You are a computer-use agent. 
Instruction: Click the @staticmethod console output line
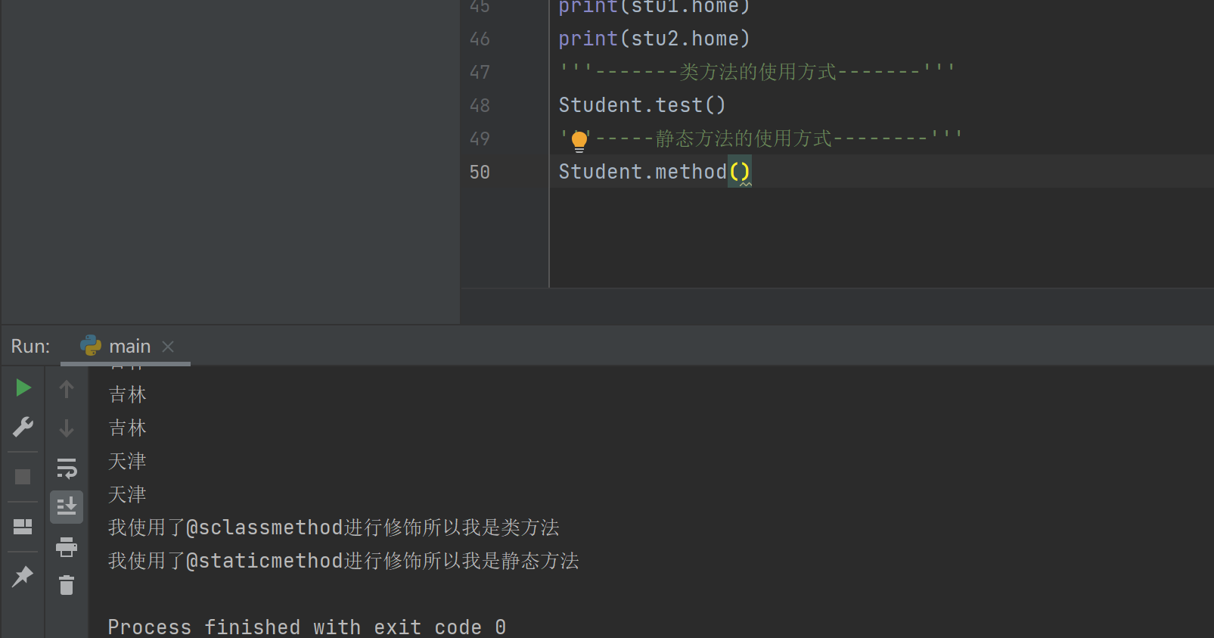tap(343, 561)
